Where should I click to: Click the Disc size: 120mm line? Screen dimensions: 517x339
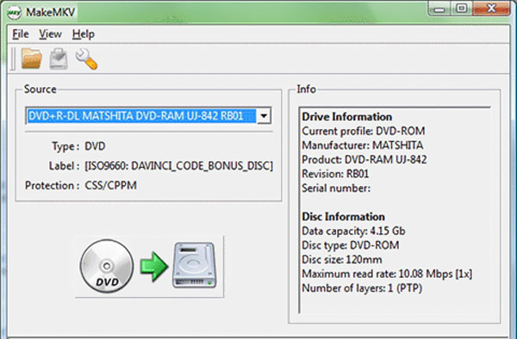point(342,260)
